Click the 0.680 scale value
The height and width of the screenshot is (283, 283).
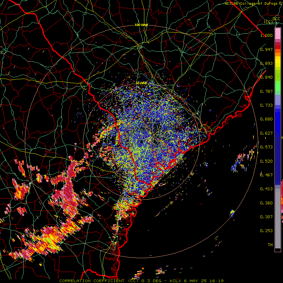click(266, 119)
